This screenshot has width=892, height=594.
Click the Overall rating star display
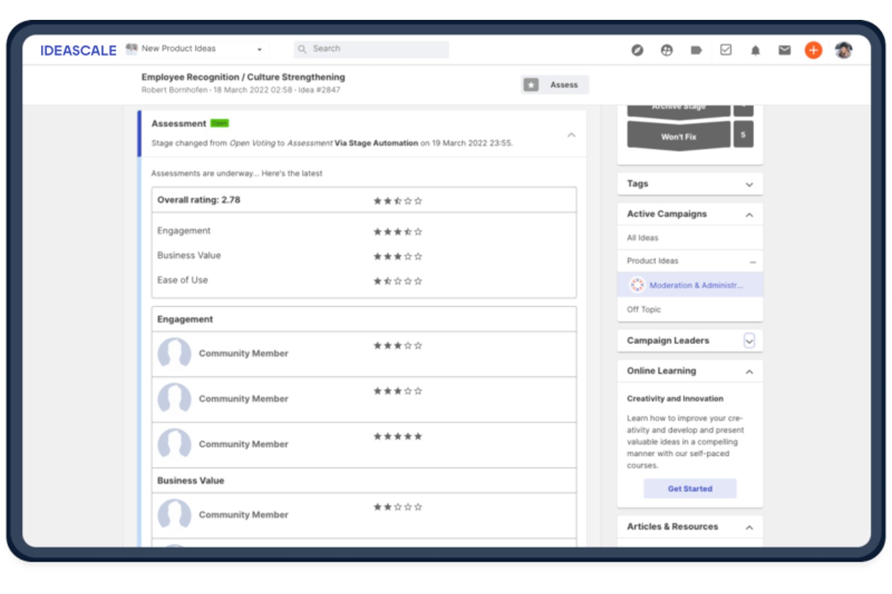tap(398, 201)
